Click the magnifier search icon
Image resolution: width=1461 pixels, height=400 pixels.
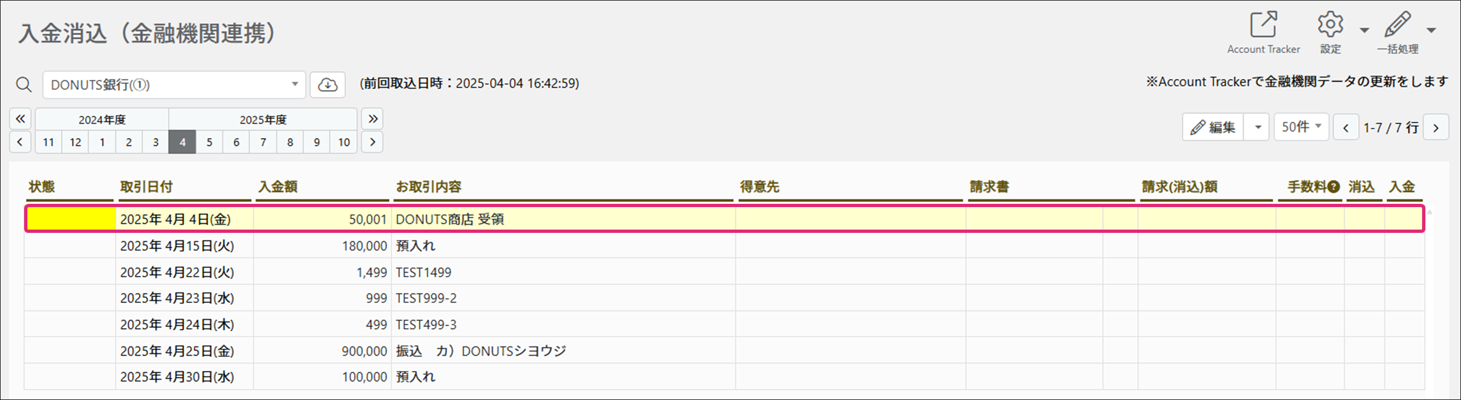tap(24, 85)
